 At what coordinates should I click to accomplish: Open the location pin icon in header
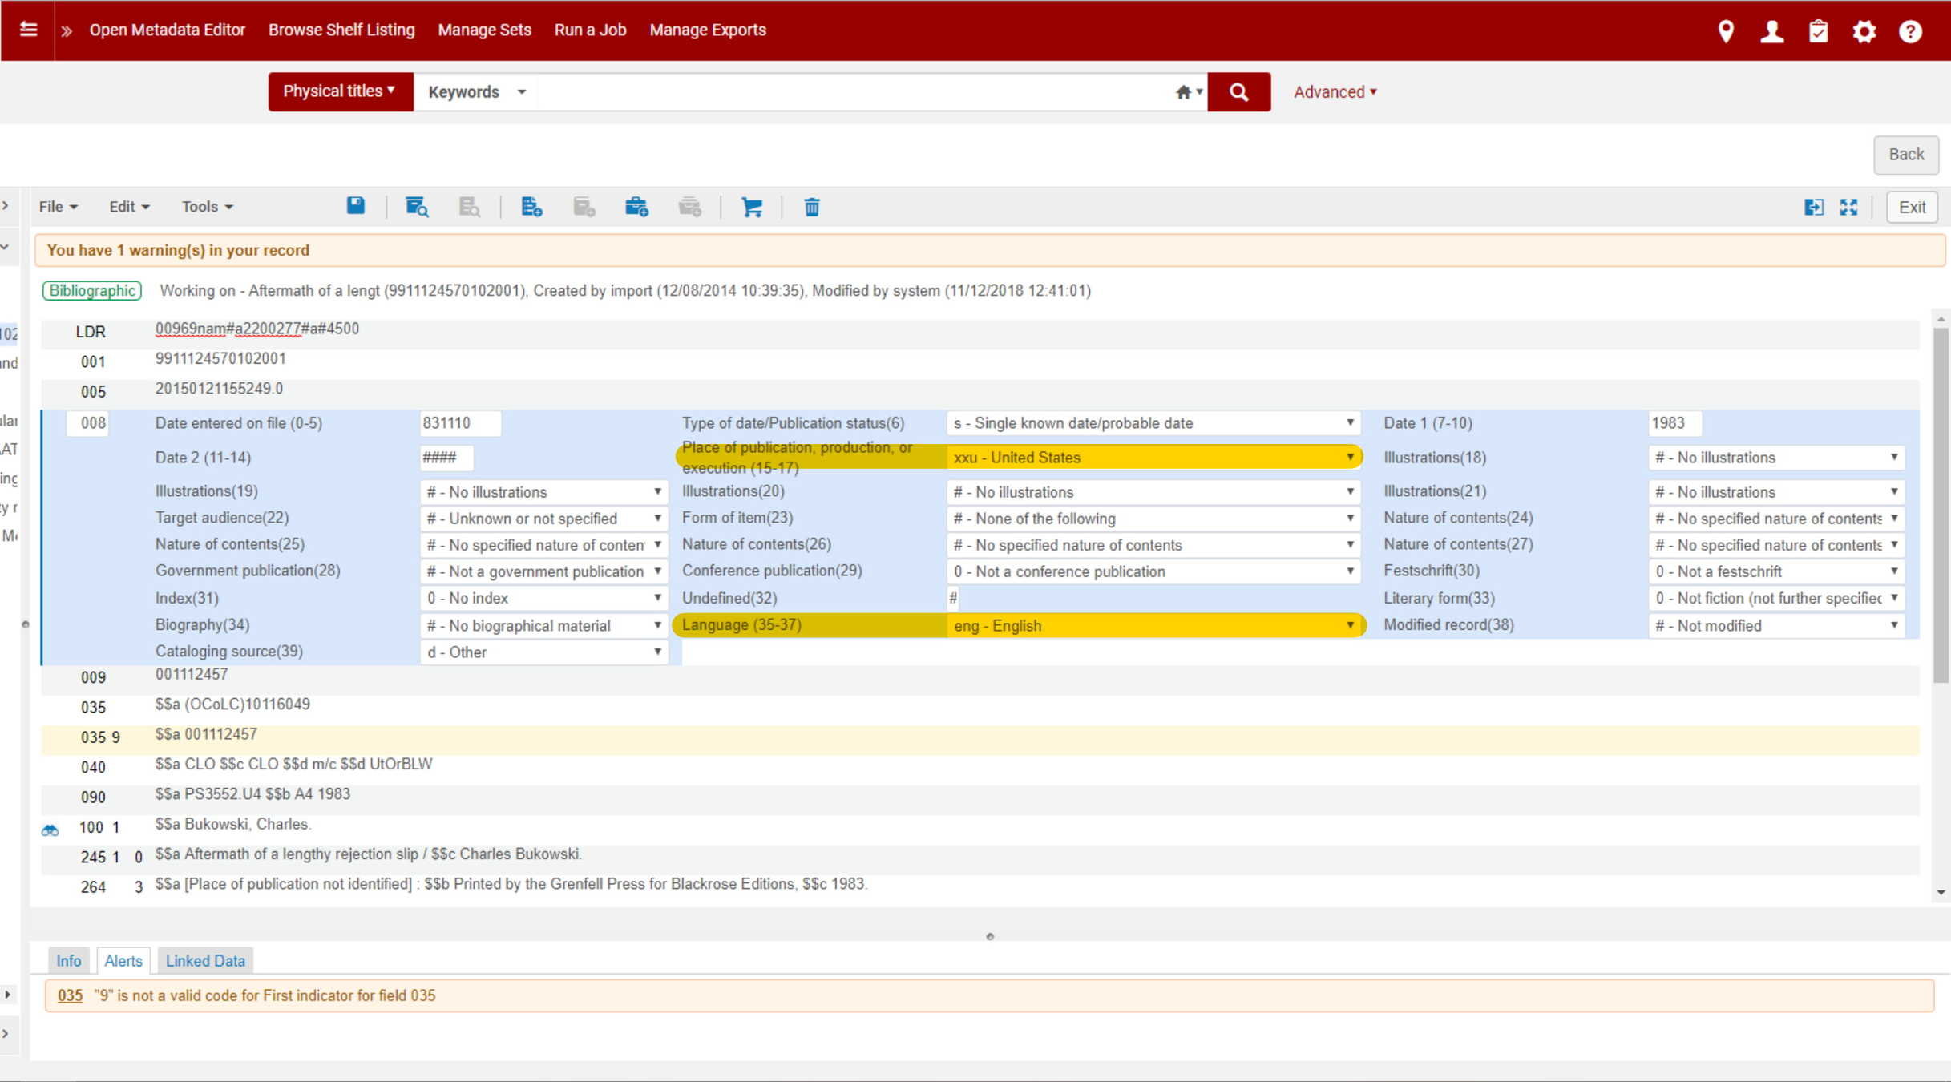[x=1726, y=31]
